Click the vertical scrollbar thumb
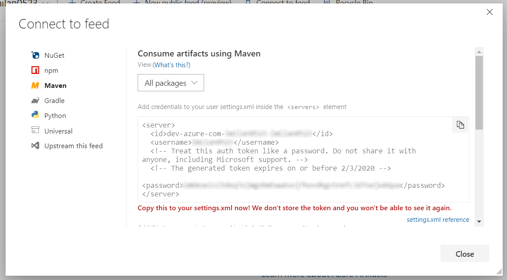This screenshot has width=507, height=280. (x=479, y=93)
